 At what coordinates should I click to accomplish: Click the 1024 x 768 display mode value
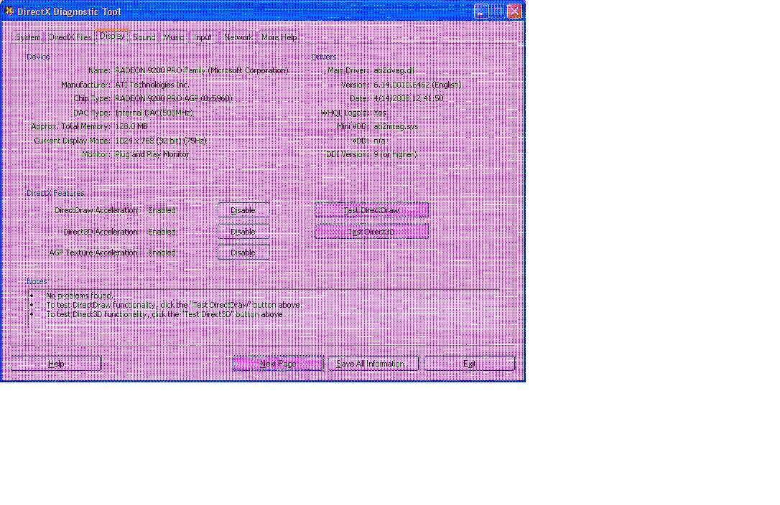click(161, 141)
